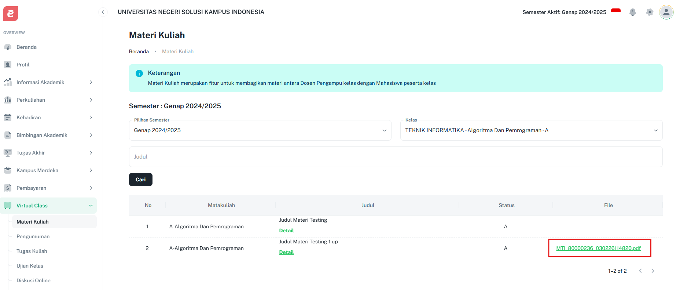Expand Kampus Merdeka submenu chevron
The width and height of the screenshot is (680, 290).
(91, 170)
